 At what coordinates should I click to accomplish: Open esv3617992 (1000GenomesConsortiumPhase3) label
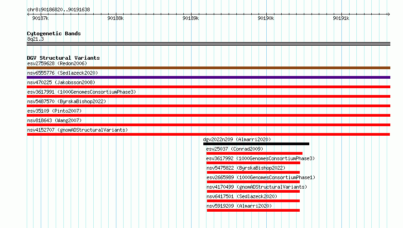point(260,158)
